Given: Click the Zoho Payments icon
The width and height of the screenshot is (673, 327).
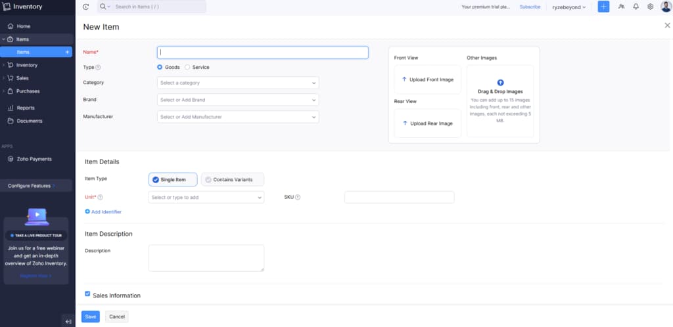Looking at the screenshot, I should [11, 159].
